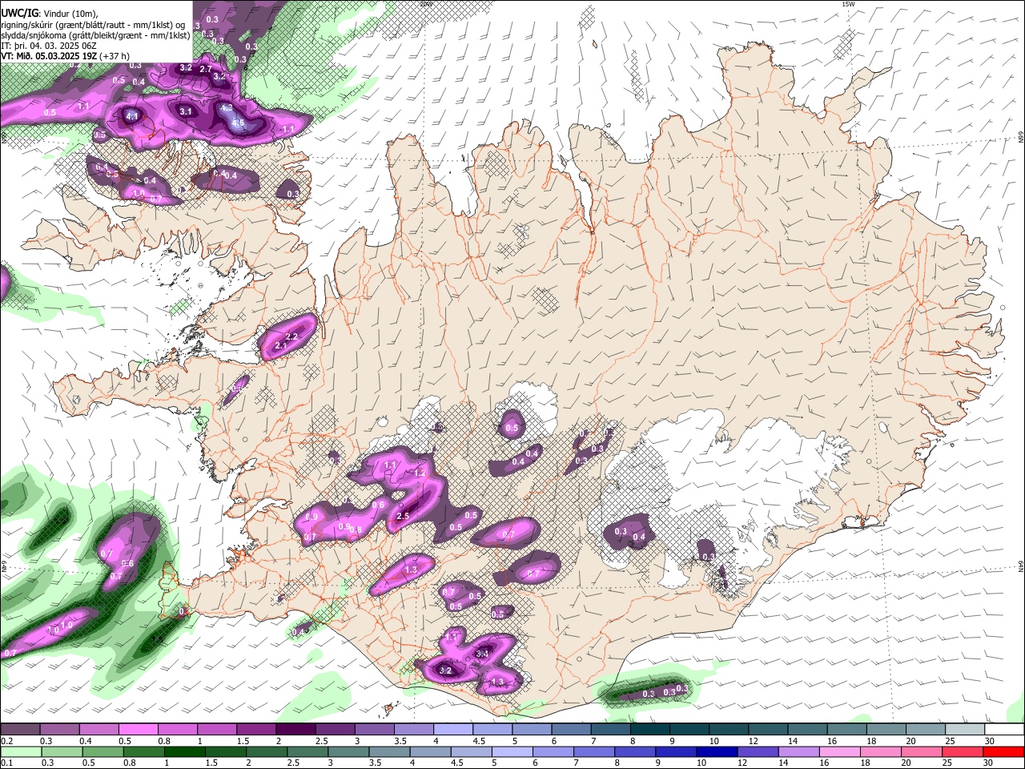Click the 'slydda/snjókoma (grátt/bleikt/grænt' description line
Image resolution: width=1025 pixels, height=769 pixels.
95,35
